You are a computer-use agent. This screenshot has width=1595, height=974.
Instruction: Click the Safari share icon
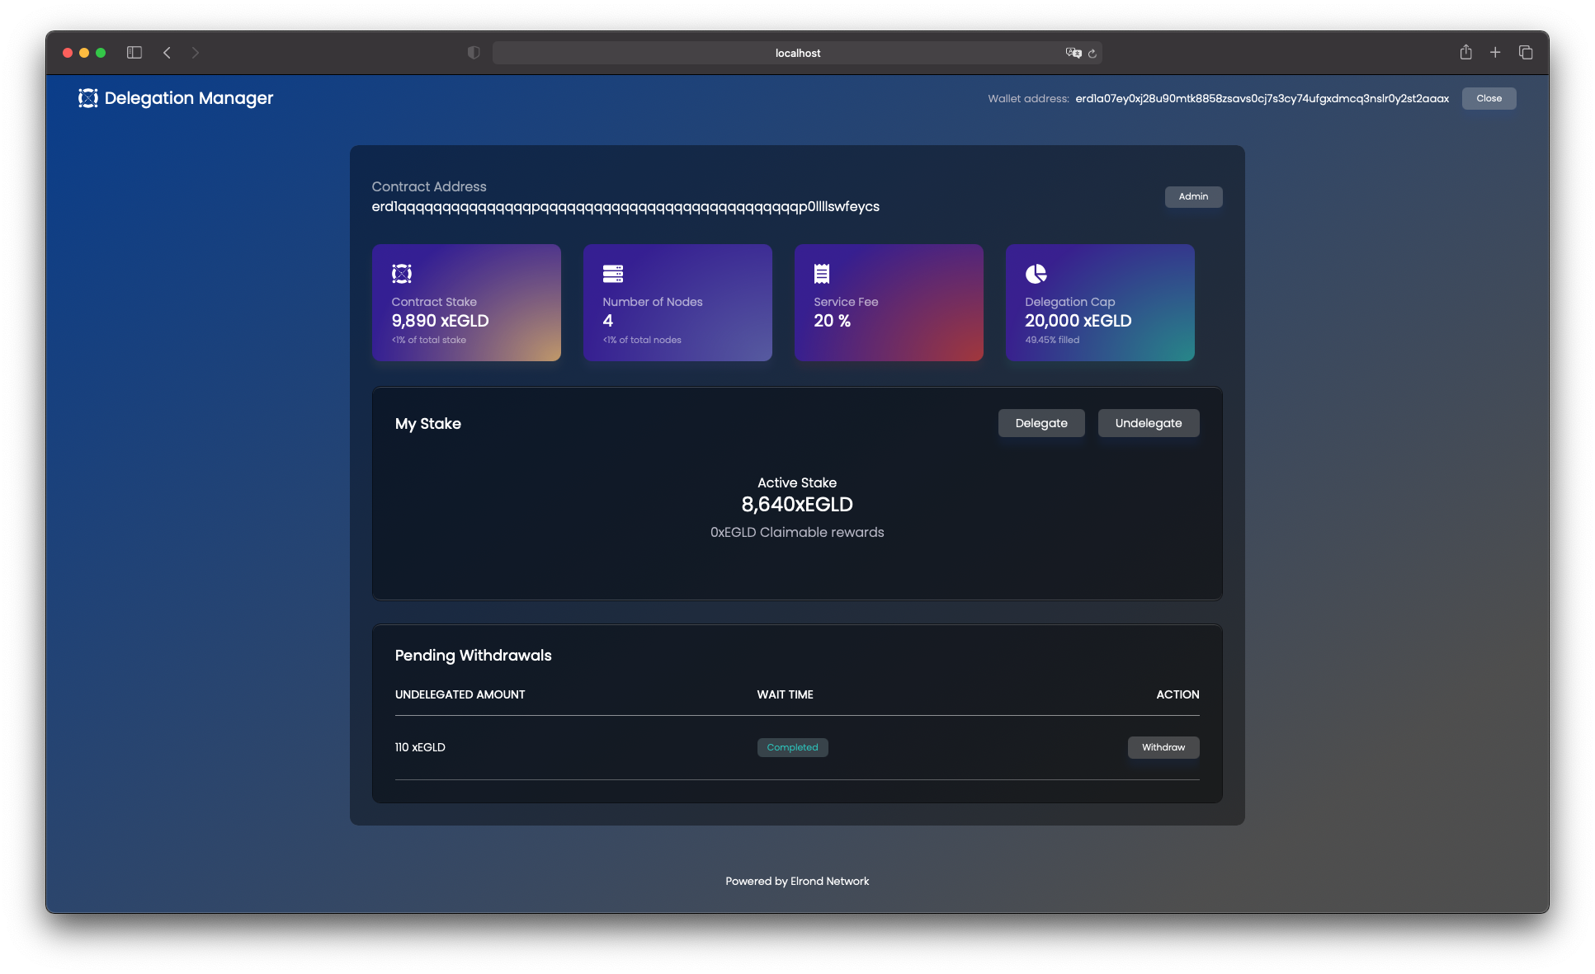[1465, 53]
